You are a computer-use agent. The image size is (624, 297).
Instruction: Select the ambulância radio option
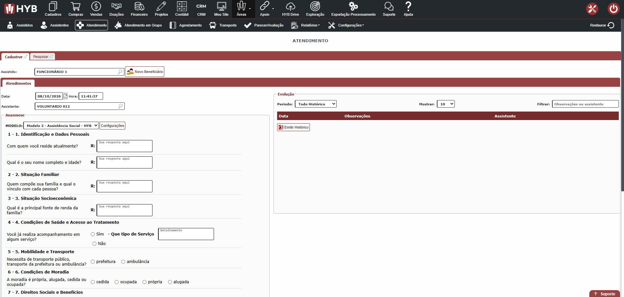tap(123, 262)
